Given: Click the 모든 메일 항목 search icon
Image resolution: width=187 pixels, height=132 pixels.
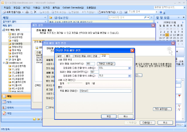Looking at the screenshot, I should point(4,30).
